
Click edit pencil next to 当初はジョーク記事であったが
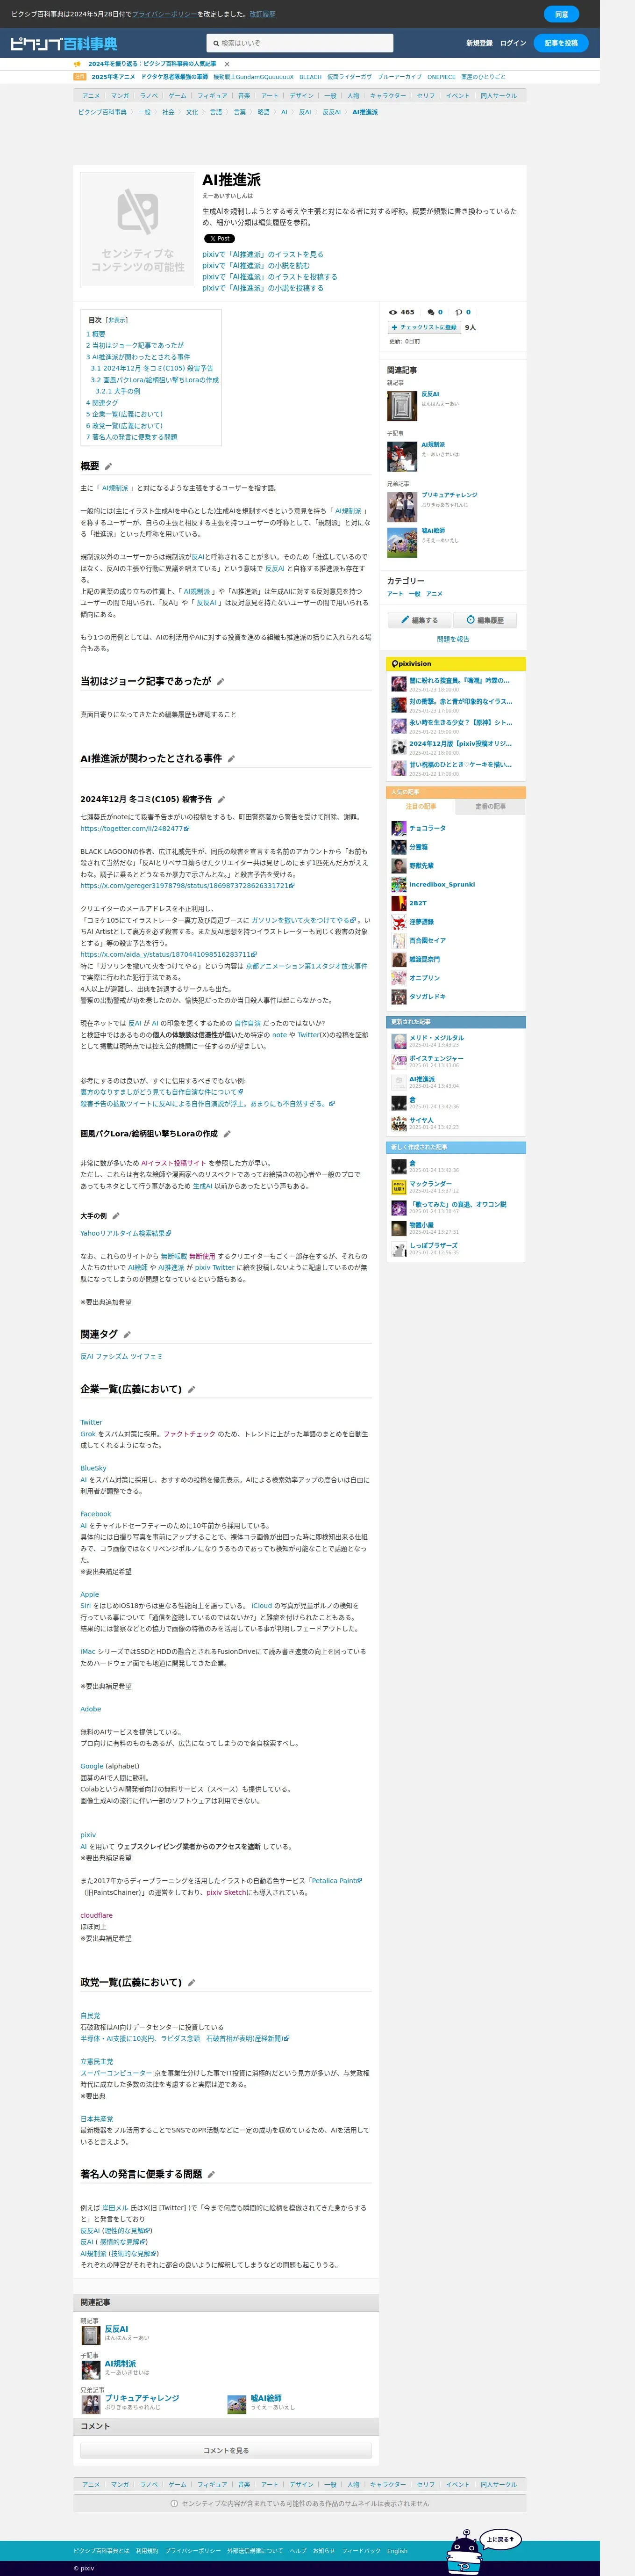coord(221,681)
